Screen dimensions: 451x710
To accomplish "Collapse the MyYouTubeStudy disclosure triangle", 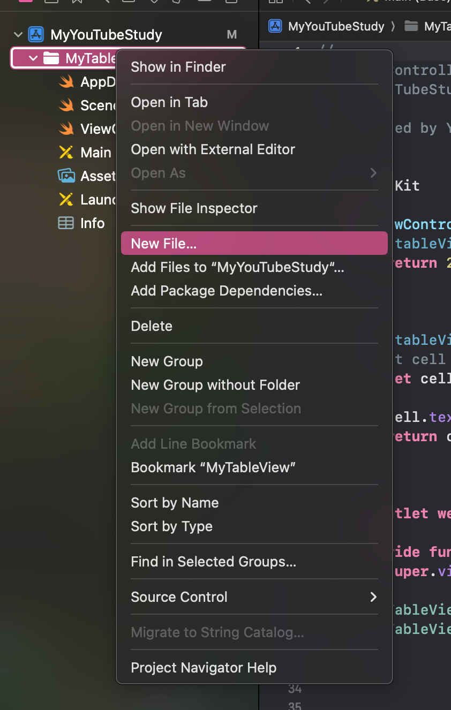I will 18,34.
